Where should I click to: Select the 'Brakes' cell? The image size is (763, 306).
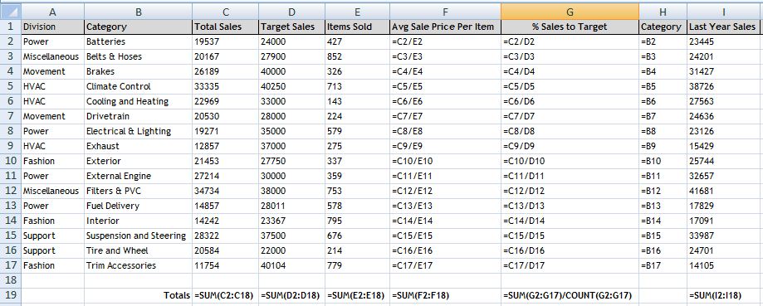[x=138, y=71]
